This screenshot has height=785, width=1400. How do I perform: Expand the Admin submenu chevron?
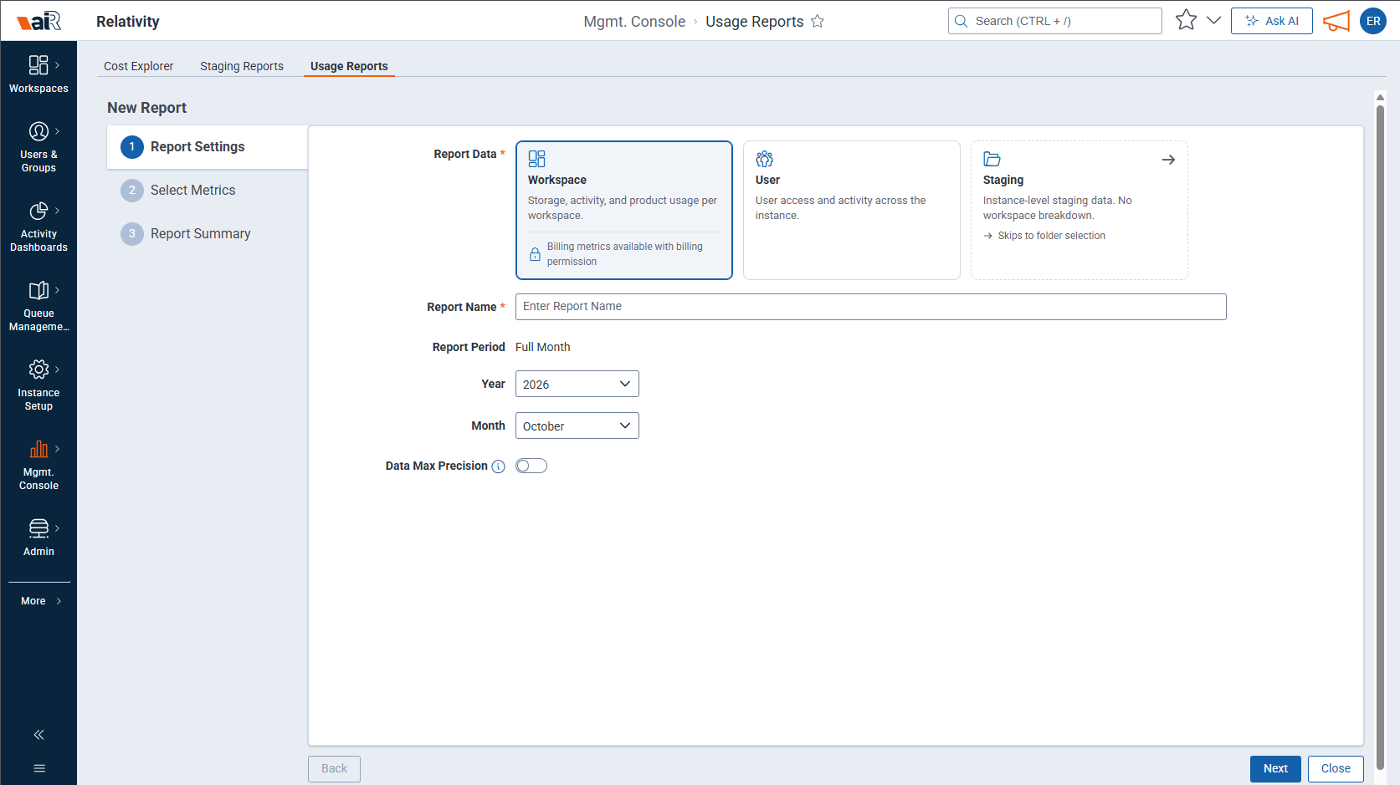(57, 528)
